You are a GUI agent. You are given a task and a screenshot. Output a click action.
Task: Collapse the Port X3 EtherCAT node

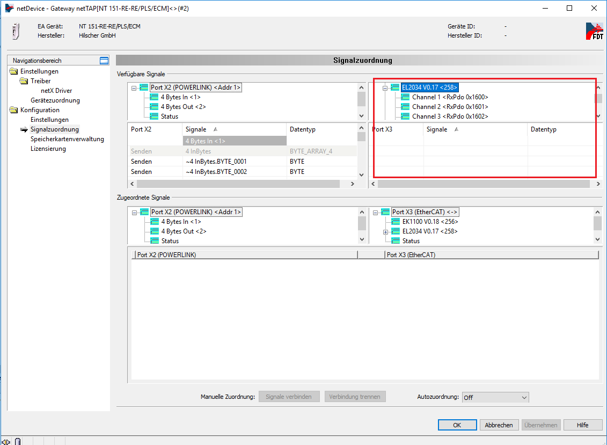pyautogui.click(x=376, y=213)
